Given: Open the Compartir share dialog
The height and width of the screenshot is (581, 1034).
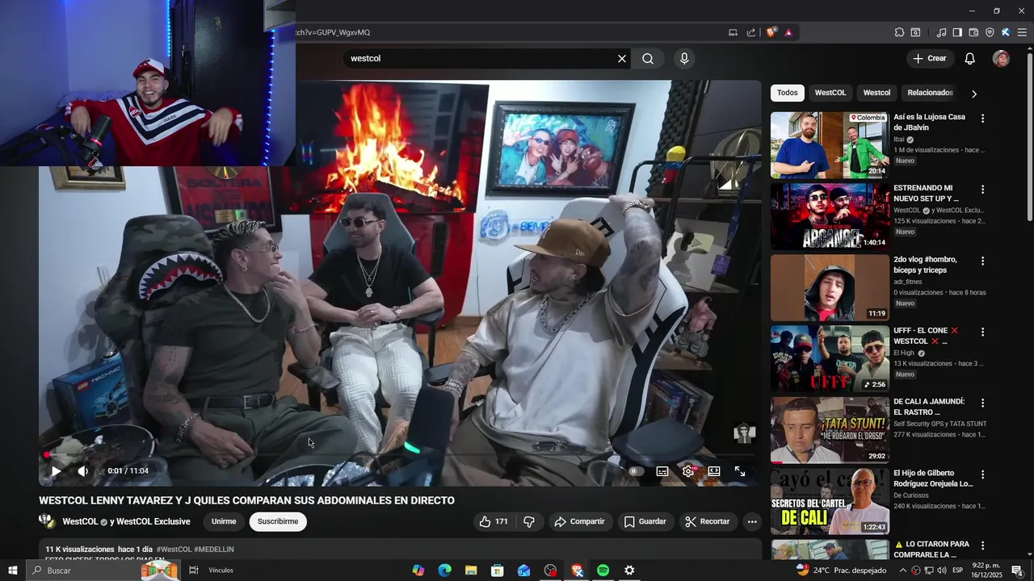Looking at the screenshot, I should (579, 521).
